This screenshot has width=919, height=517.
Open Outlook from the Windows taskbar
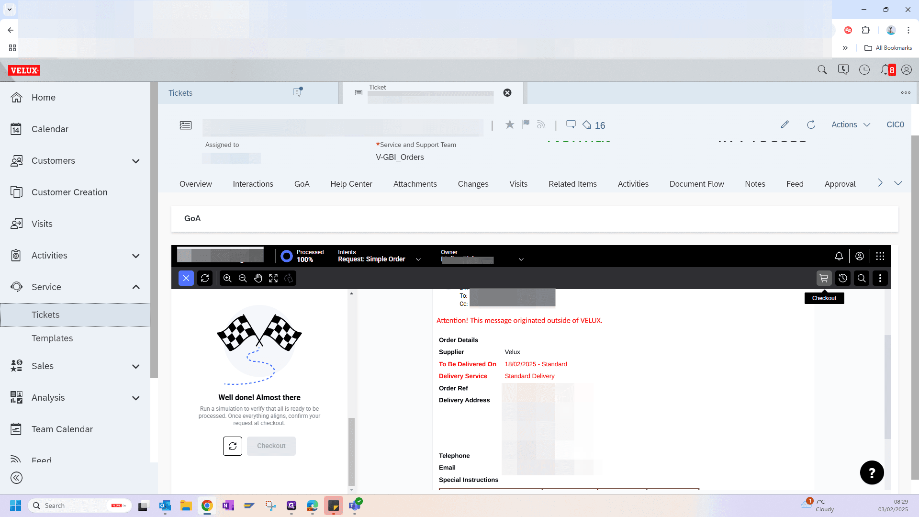click(x=165, y=506)
